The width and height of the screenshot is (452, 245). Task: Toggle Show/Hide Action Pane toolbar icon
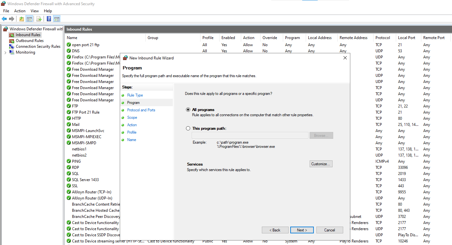[x=57, y=19]
